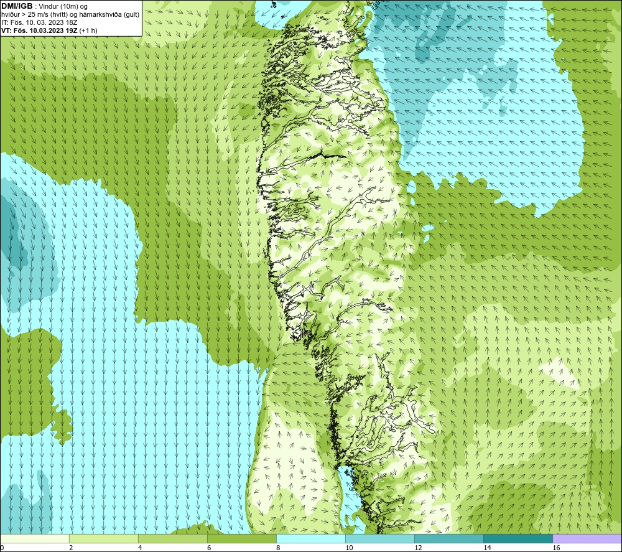
Task: Click the scale label '10'
Action: tap(349, 548)
